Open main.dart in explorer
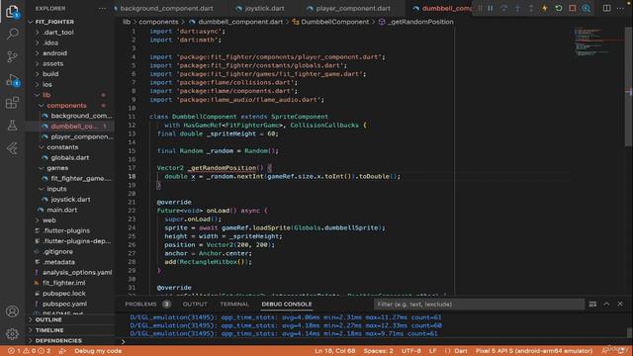Image resolution: width=633 pixels, height=356 pixels. pyautogui.click(x=61, y=210)
